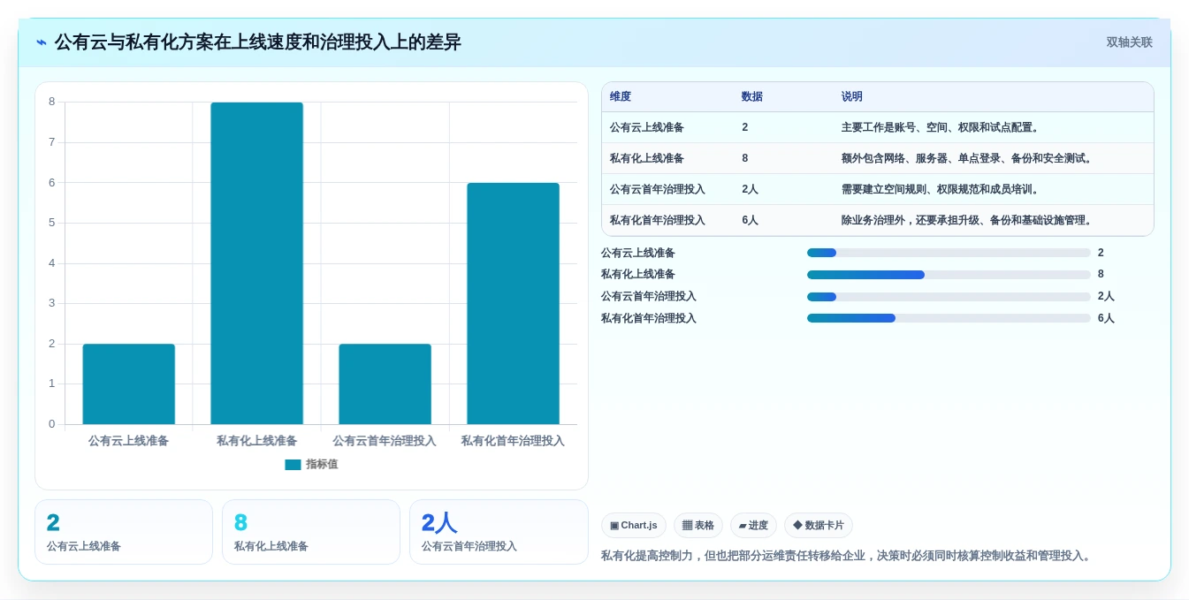Select the 私有化上线准备 bar in chart
Image resolution: width=1189 pixels, height=600 pixels.
[256, 263]
